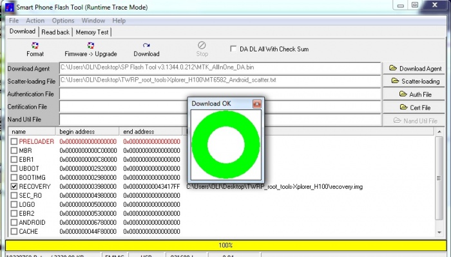This screenshot has width=451, height=257.
Task: Select CACHE begin address 0x0000000044F80000
Action: coord(88,231)
